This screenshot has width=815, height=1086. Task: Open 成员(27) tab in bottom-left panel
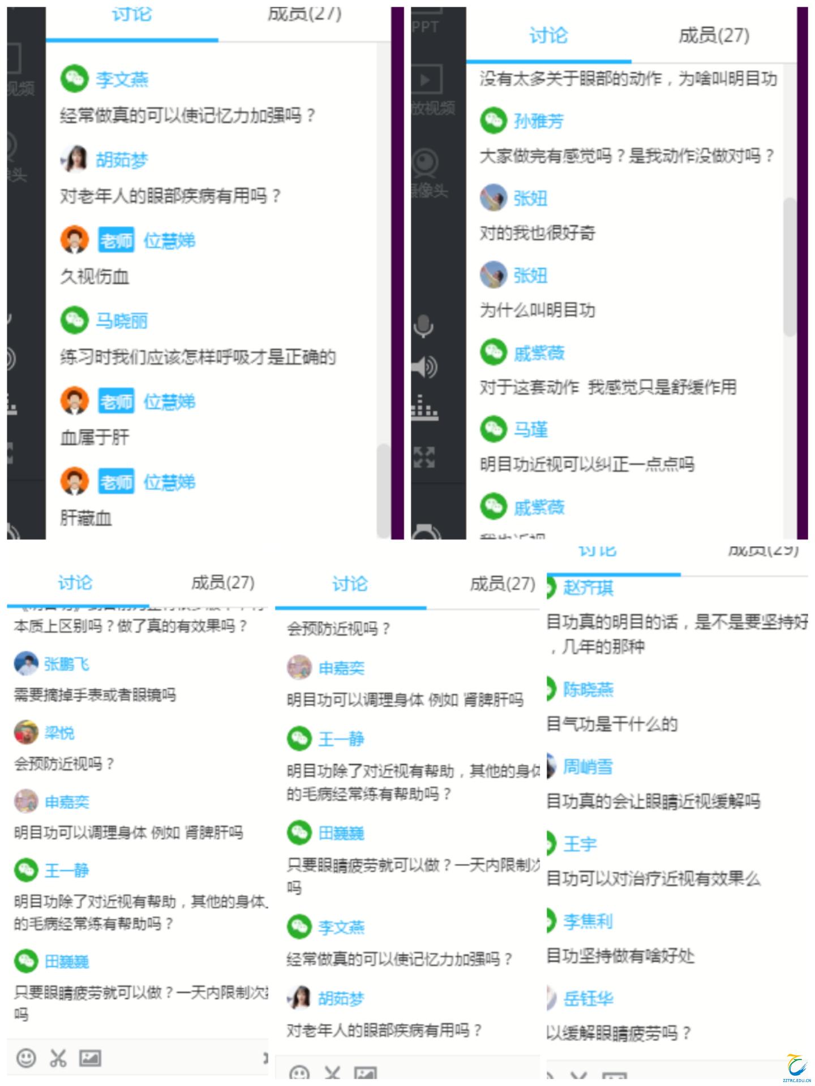point(222,582)
